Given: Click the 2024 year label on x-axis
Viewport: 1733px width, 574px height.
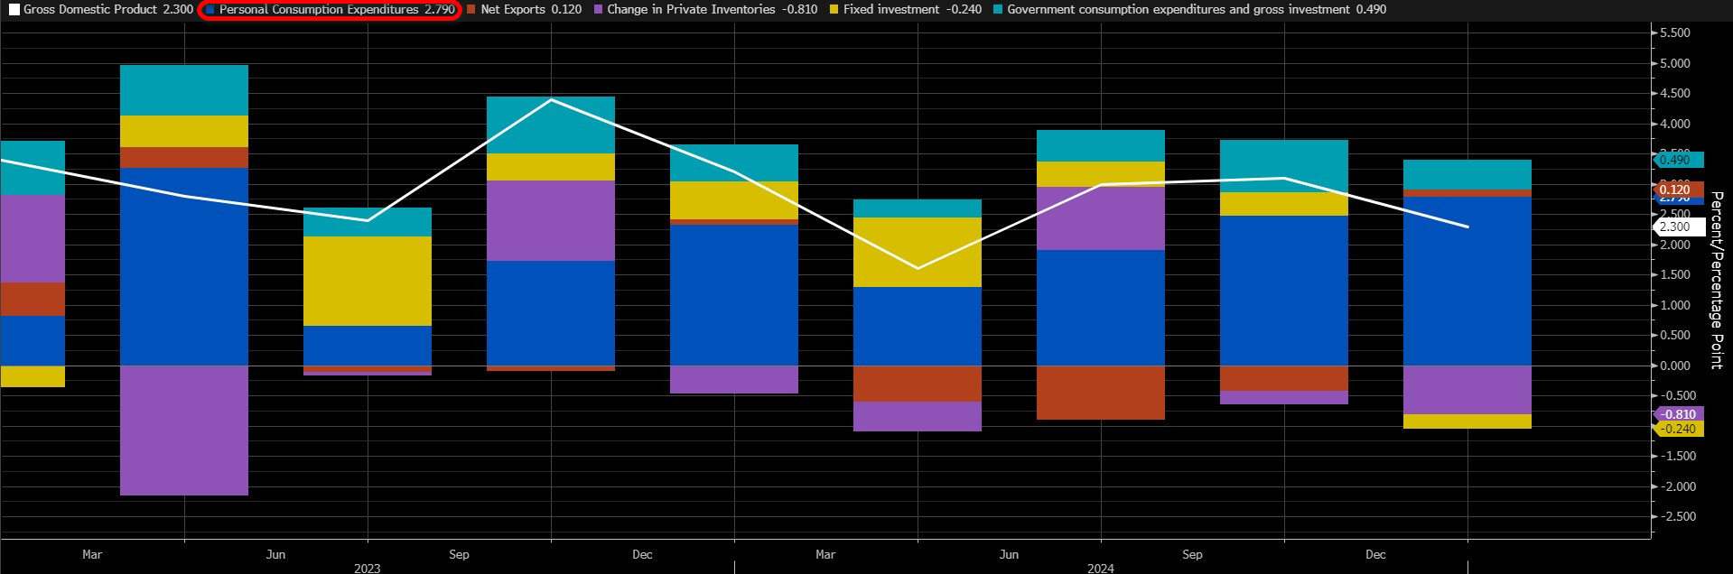Looking at the screenshot, I should 1100,568.
